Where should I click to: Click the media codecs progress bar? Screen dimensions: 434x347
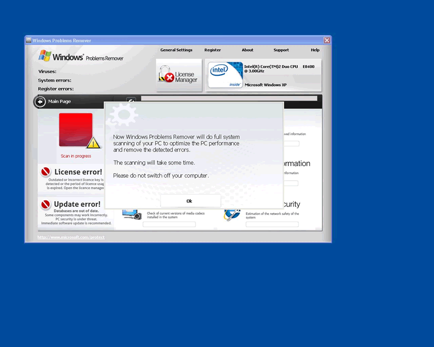point(169,224)
